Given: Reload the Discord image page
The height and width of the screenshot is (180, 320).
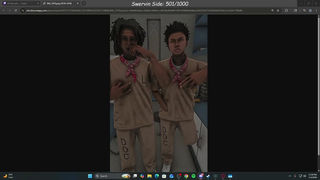Looking at the screenshot, I should pos(15,10).
